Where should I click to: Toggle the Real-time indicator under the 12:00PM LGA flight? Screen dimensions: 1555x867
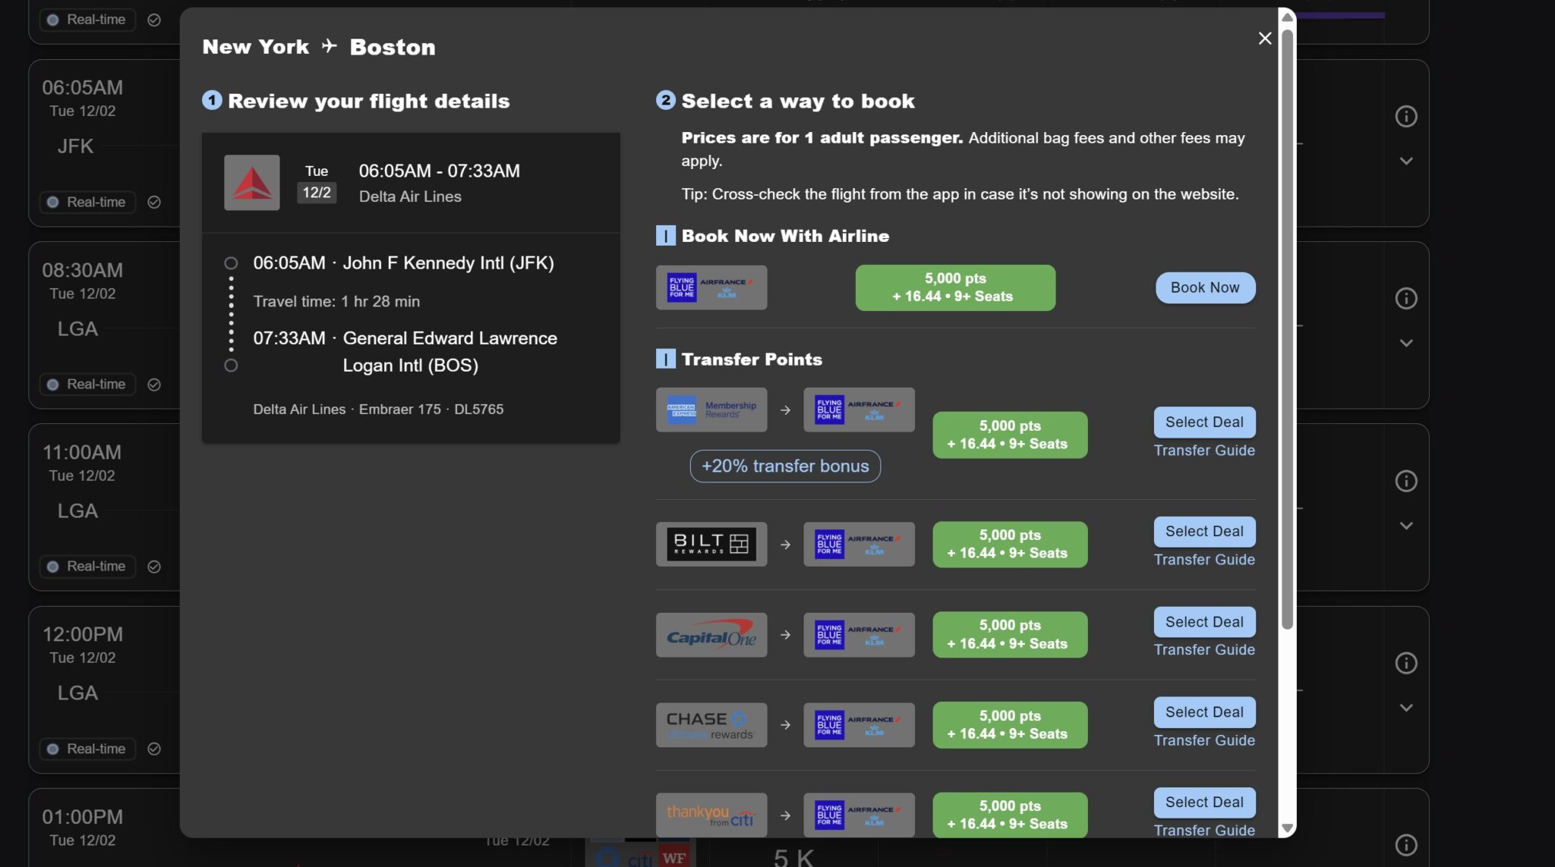click(x=87, y=749)
